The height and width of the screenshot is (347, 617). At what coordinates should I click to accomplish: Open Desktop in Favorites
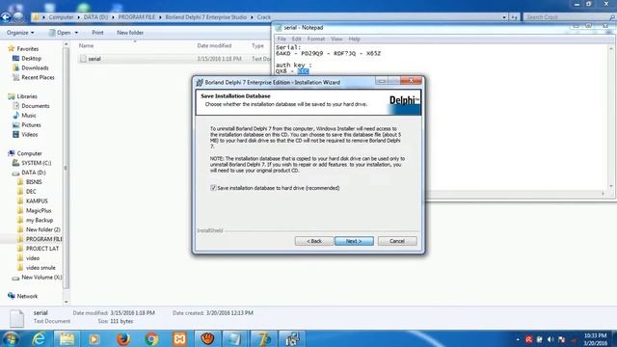pos(31,58)
